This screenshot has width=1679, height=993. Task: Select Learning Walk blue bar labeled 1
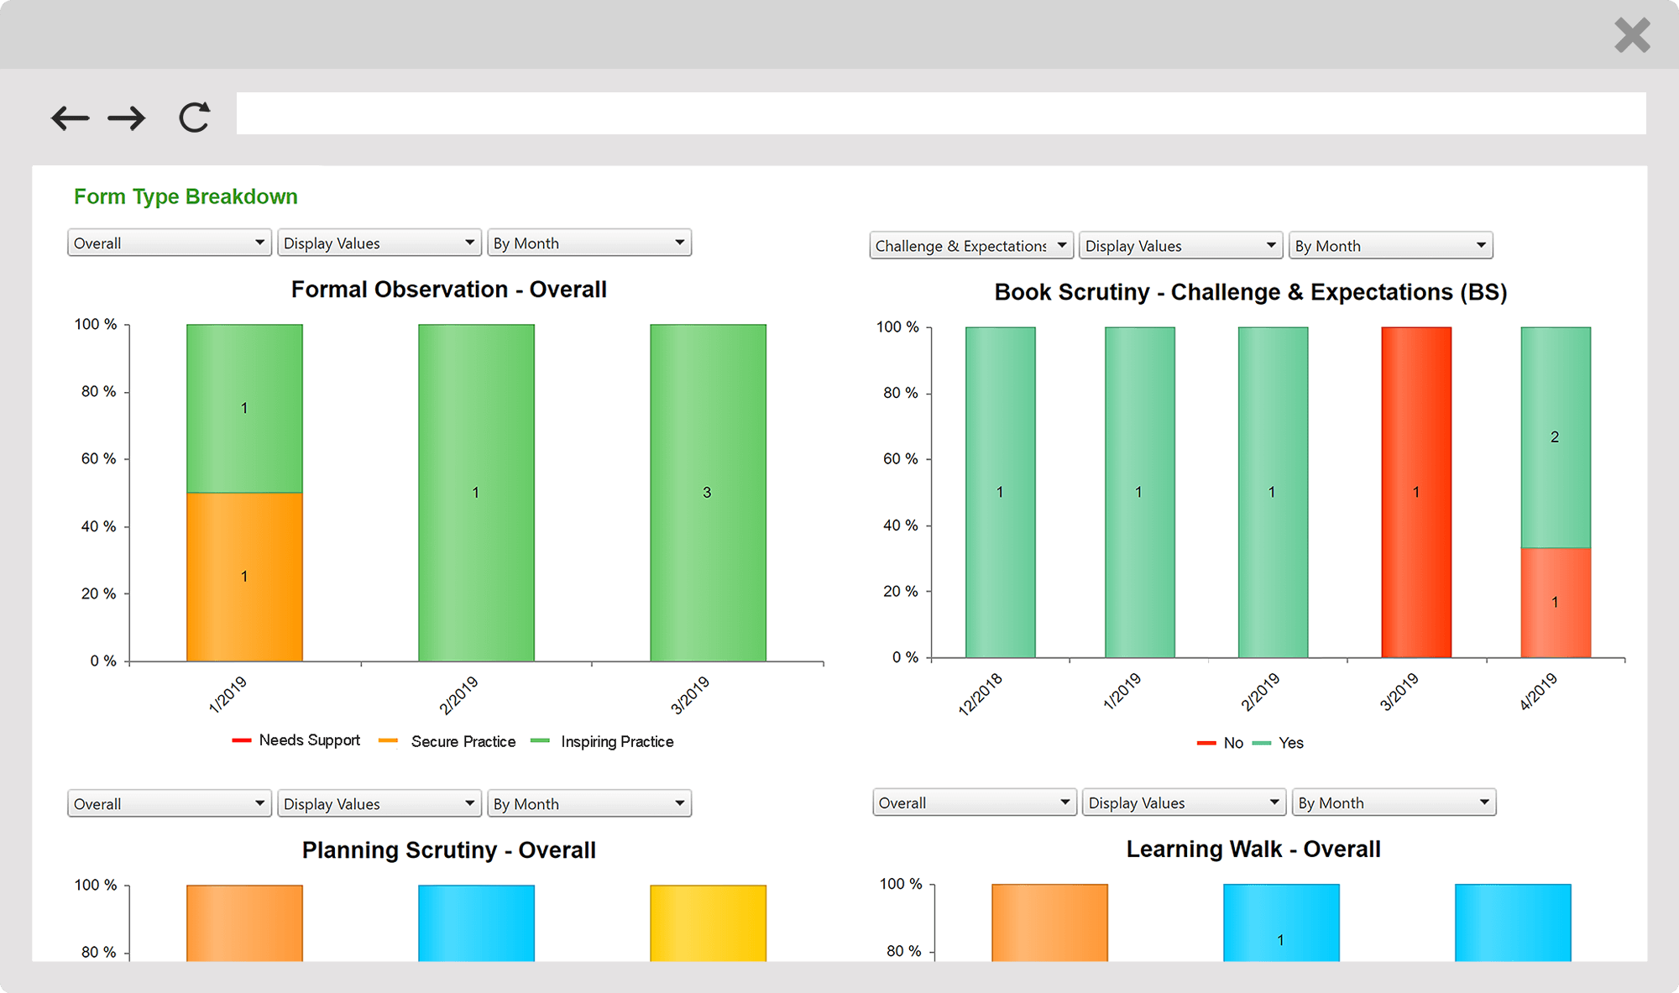(1281, 922)
